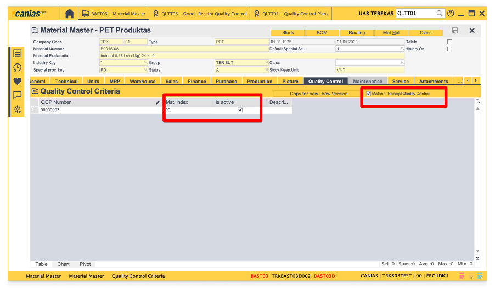The height and width of the screenshot is (290, 495).
Task: Click Copy for new Draw Version button
Action: tap(318, 94)
